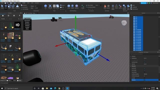The height and width of the screenshot is (90, 160).
Task: Anchor the selected parts
Action: (x=62, y=9)
